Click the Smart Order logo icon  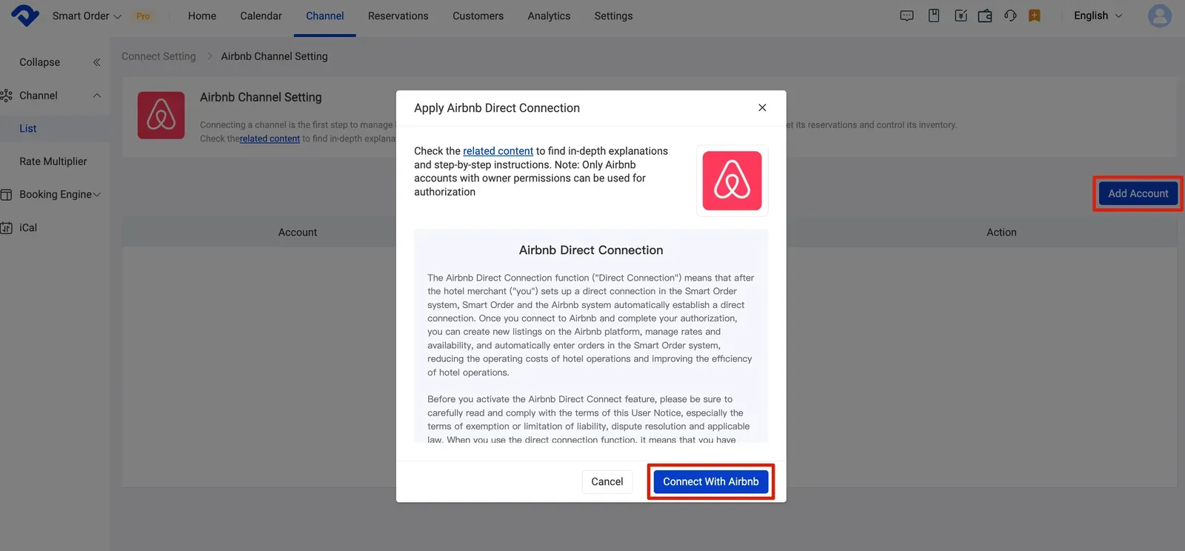[25, 16]
